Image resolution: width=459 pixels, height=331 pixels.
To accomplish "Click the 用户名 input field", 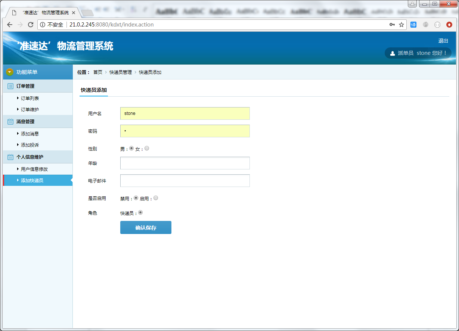I will click(x=185, y=113).
